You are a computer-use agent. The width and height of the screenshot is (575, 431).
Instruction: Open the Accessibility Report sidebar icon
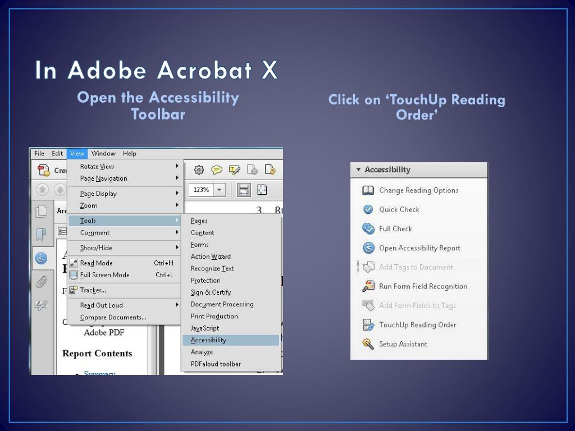coord(41,258)
